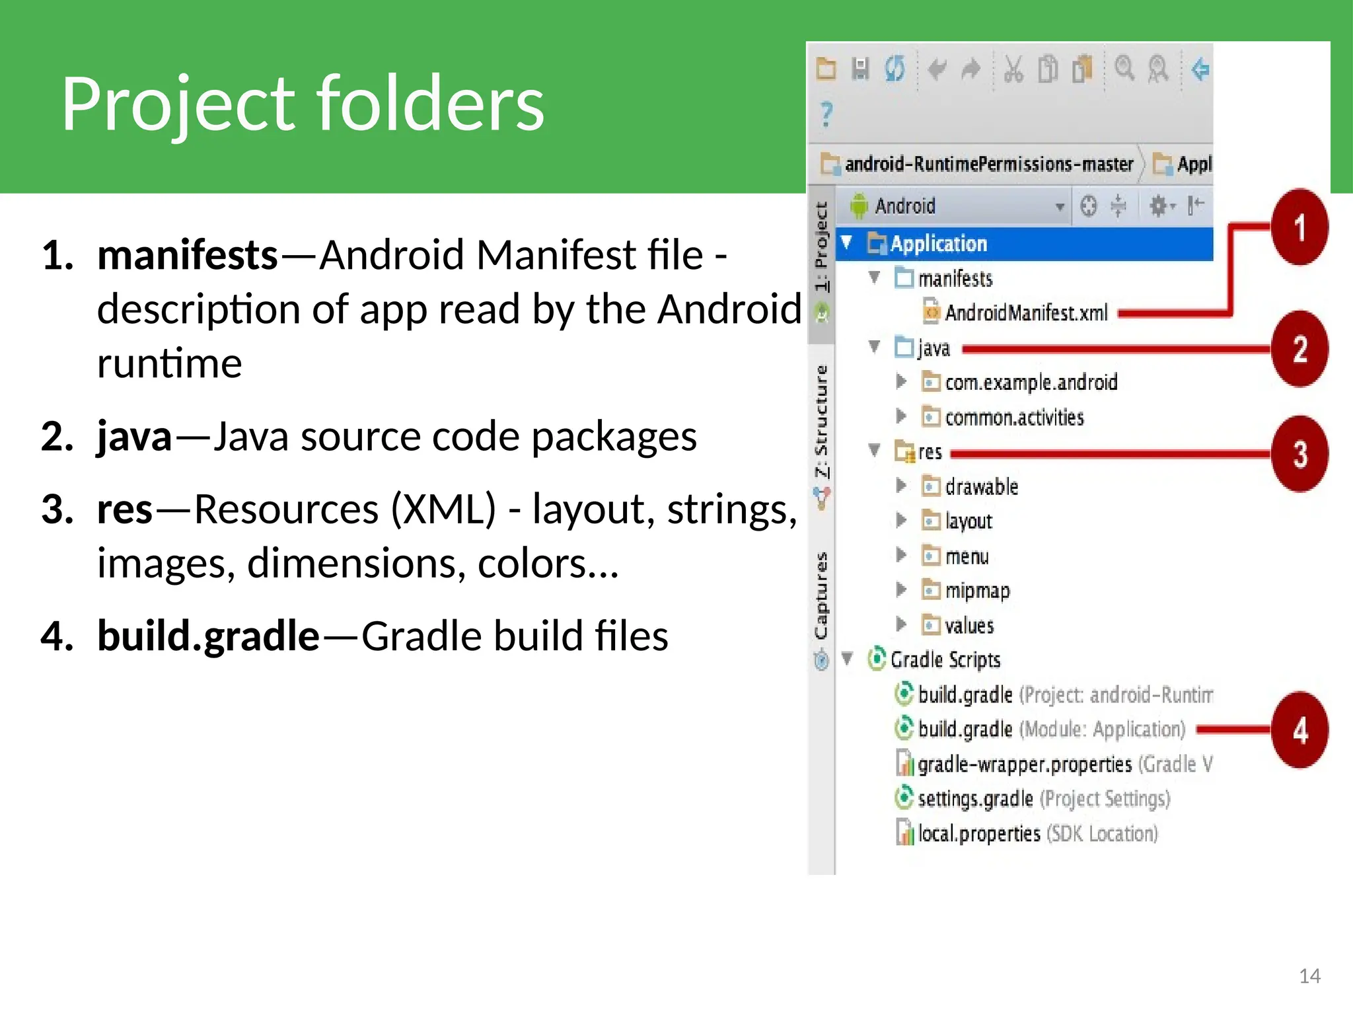Select the menu resource folder
Viewport: 1353px width, 1015px height.
[x=956, y=556]
